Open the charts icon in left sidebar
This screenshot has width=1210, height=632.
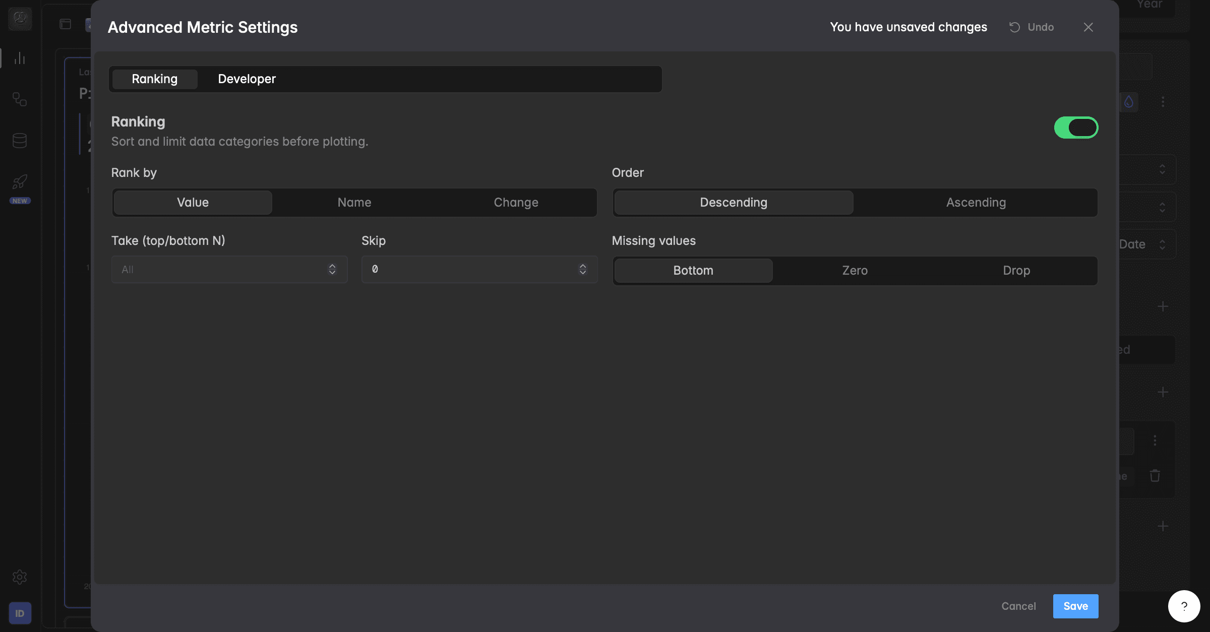20,58
